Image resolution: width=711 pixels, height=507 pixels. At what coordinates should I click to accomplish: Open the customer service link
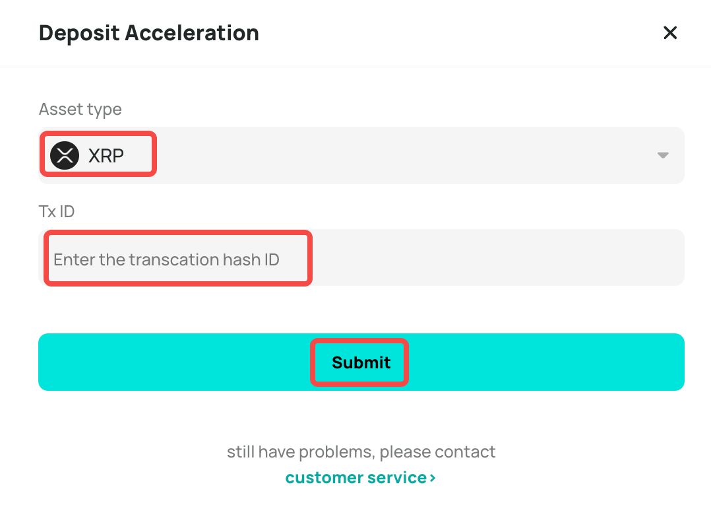click(356, 477)
